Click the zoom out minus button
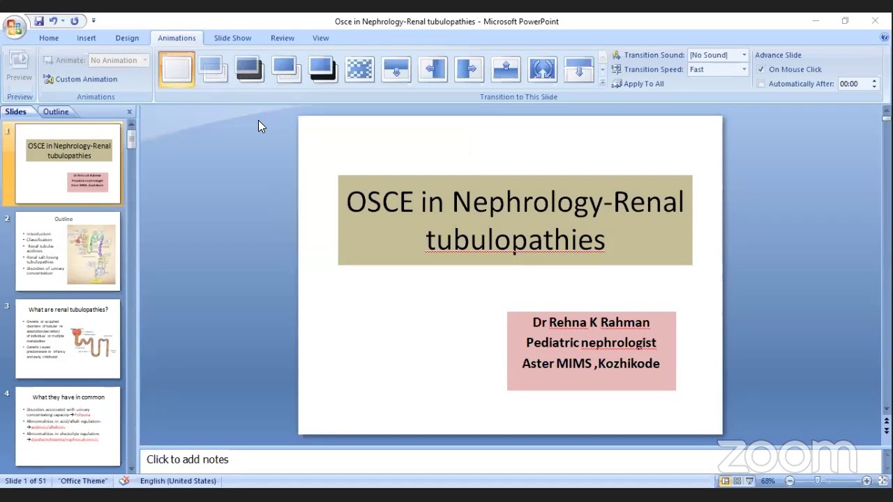Image resolution: width=893 pixels, height=502 pixels. point(790,481)
